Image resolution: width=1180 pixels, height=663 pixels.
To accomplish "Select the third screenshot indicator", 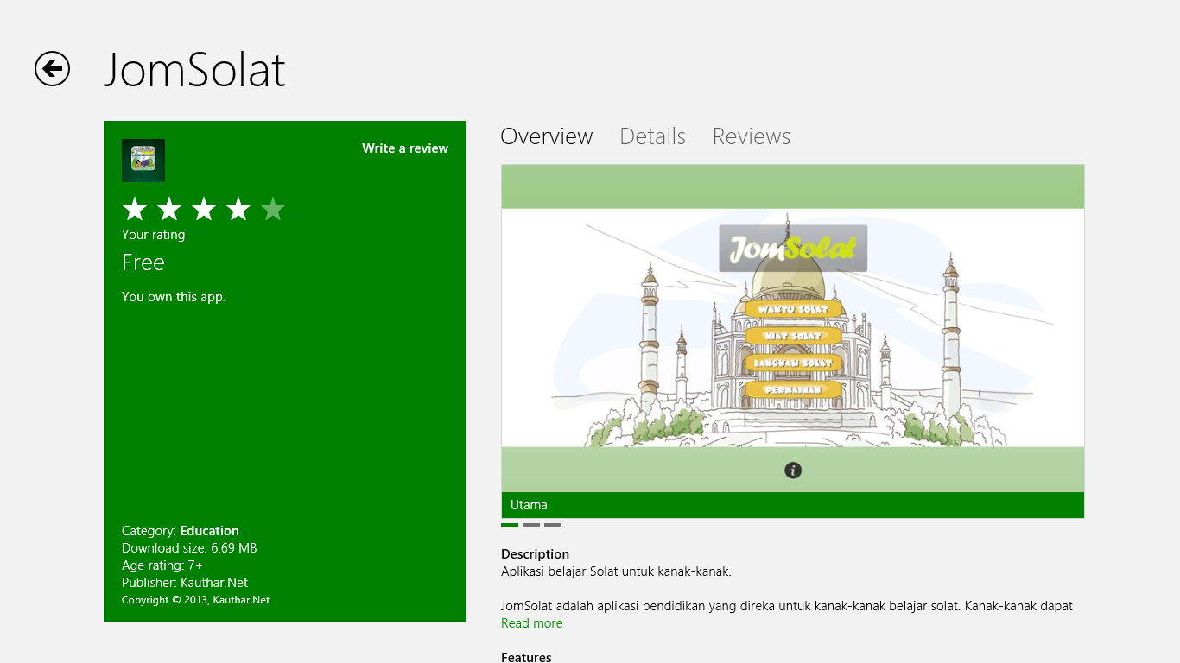I will click(553, 525).
